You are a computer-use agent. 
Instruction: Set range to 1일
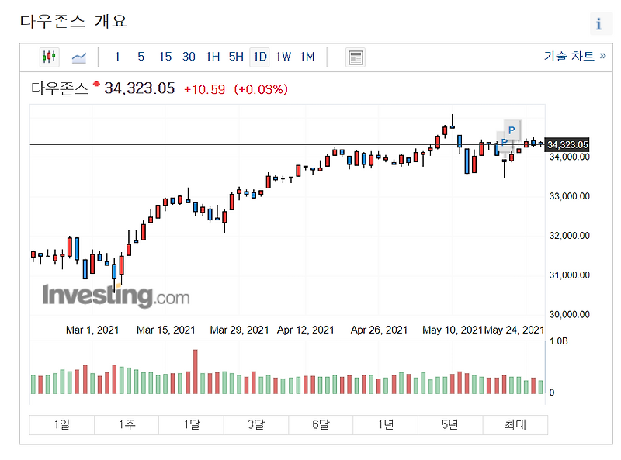[x=62, y=425]
